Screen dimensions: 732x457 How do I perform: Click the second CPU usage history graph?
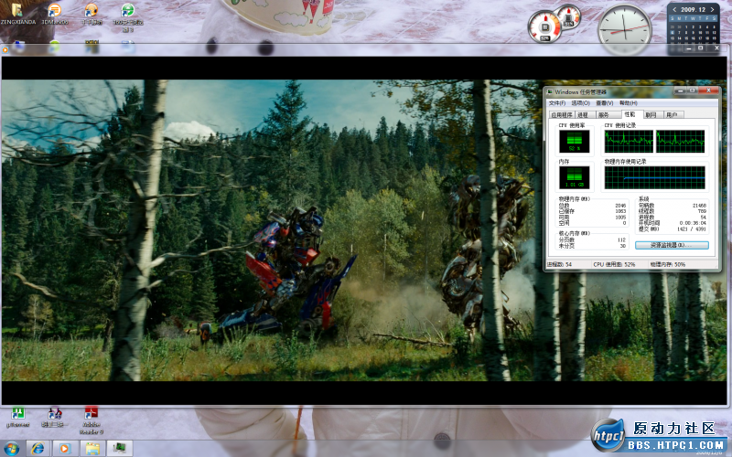tap(680, 142)
